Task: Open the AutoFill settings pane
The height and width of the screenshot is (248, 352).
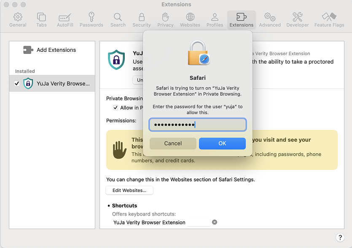Action: pyautogui.click(x=65, y=20)
